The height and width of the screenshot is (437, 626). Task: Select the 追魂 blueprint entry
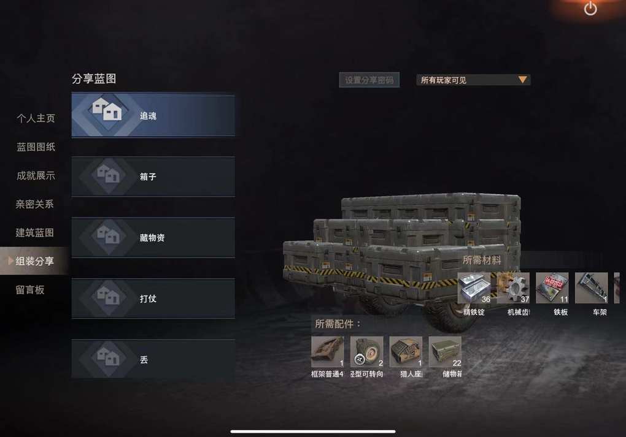[153, 115]
